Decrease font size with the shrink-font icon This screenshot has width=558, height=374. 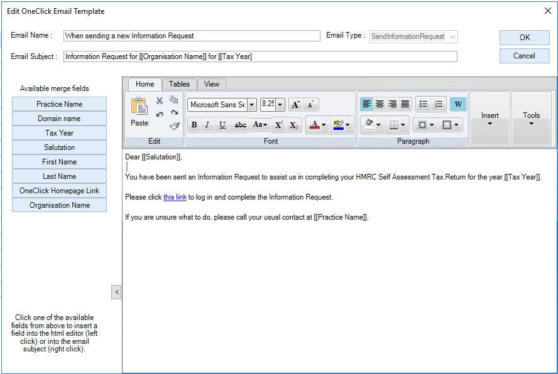click(310, 105)
